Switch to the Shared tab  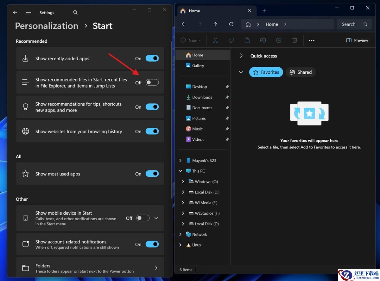click(x=301, y=72)
